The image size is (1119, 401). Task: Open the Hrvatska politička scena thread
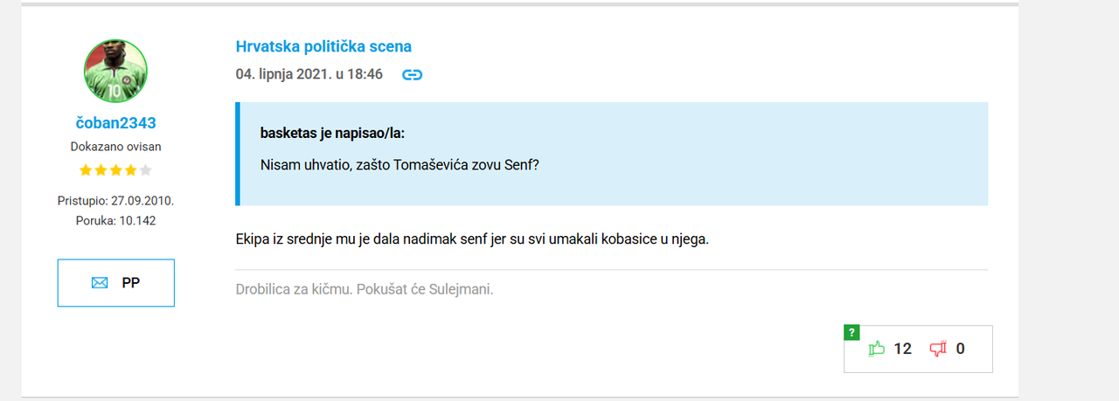pyautogui.click(x=323, y=46)
